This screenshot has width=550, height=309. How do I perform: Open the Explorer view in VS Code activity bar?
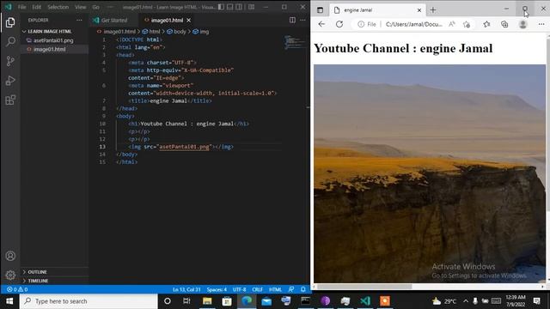(x=10, y=23)
